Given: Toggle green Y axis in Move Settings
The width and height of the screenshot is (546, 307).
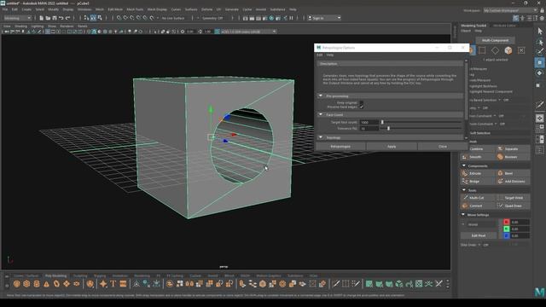Looking at the screenshot, I should 506,229.
